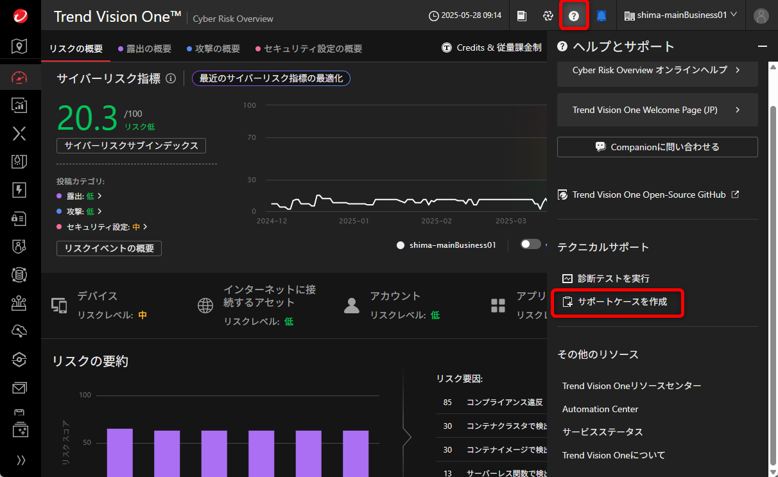The image size is (778, 477).
Task: Open the envelope email sidebar icon
Action: tap(20, 388)
